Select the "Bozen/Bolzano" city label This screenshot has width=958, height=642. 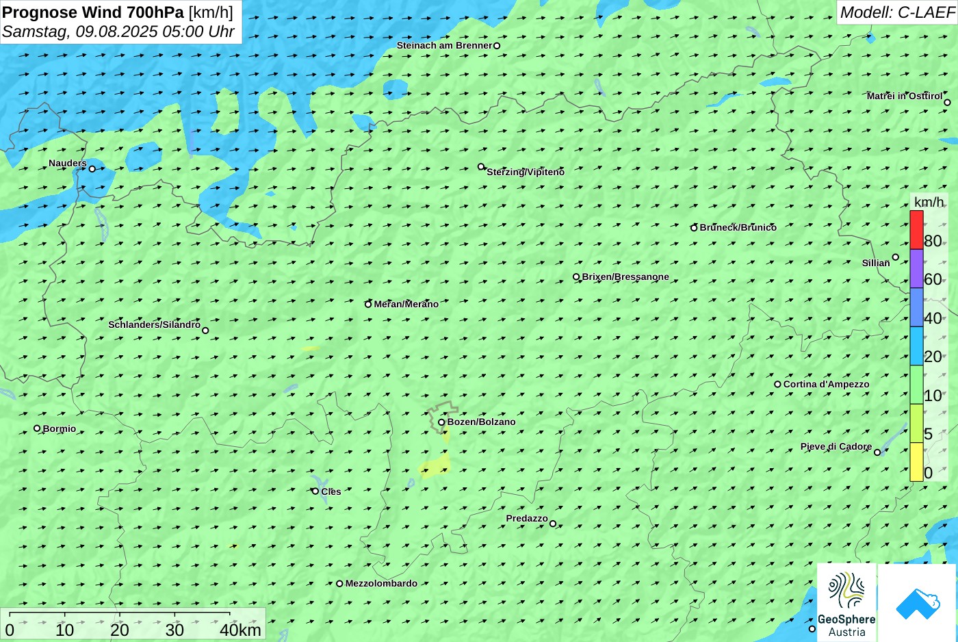coord(482,422)
